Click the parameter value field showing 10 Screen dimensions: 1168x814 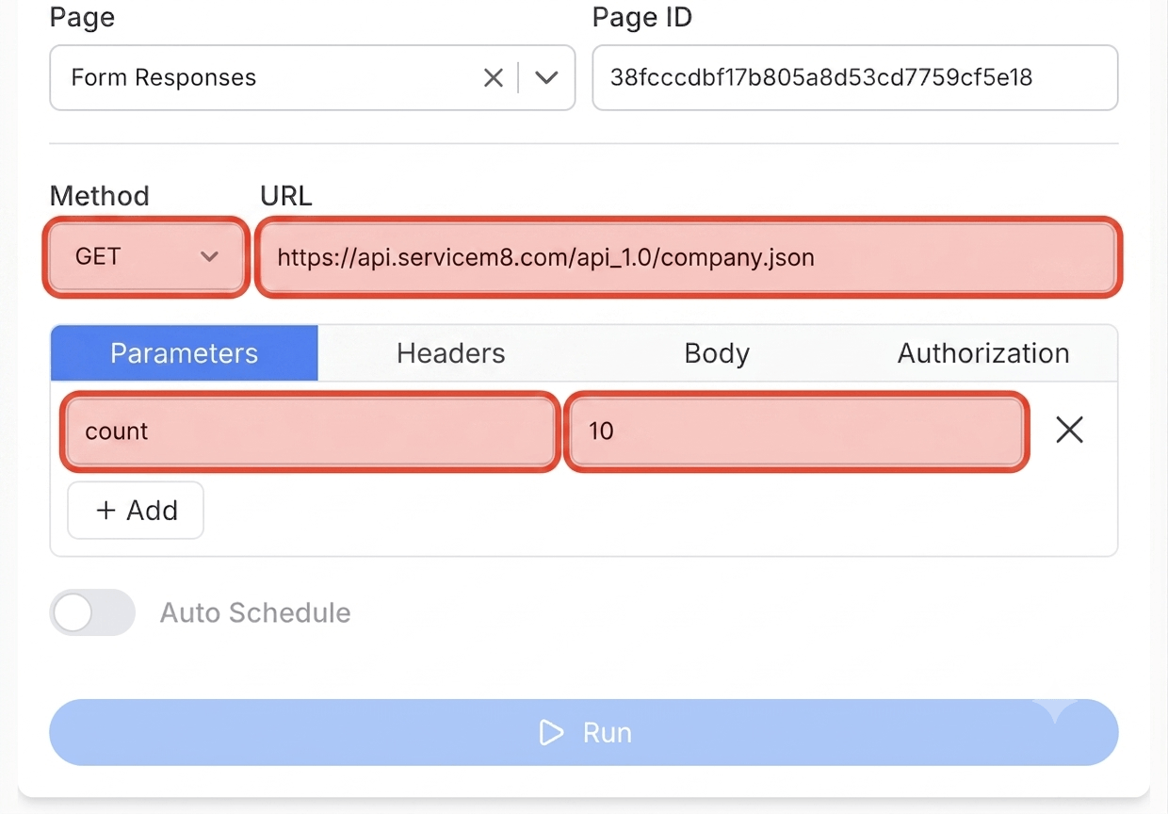tap(796, 431)
